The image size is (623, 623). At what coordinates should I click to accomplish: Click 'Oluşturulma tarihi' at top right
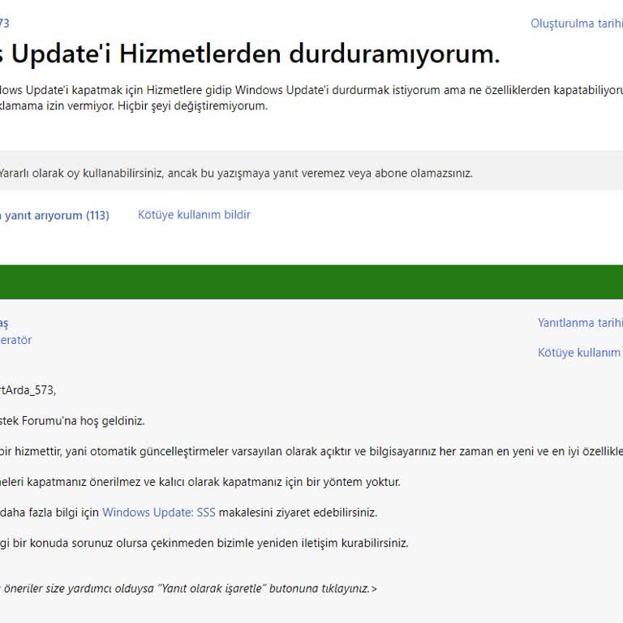(577, 24)
